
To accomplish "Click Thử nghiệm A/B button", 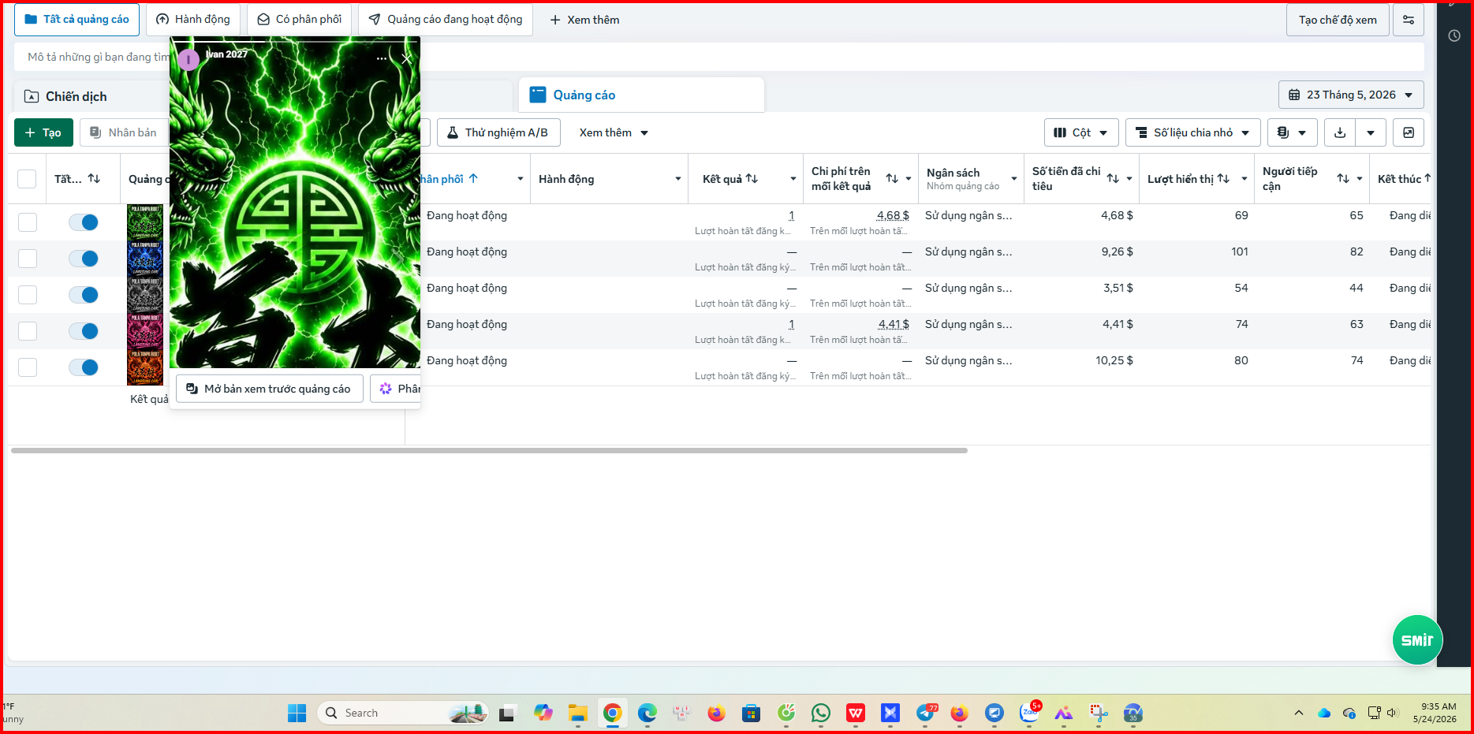I will point(498,132).
